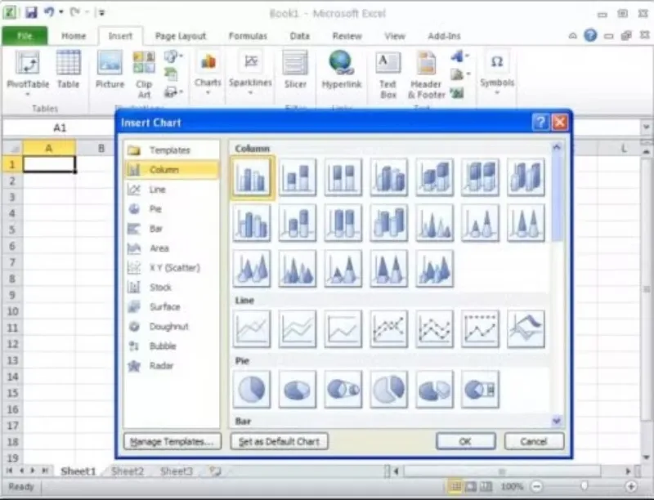This screenshot has height=500, width=654.
Task: Pick the Bar of Pie chart thumbnail
Action: pos(480,389)
